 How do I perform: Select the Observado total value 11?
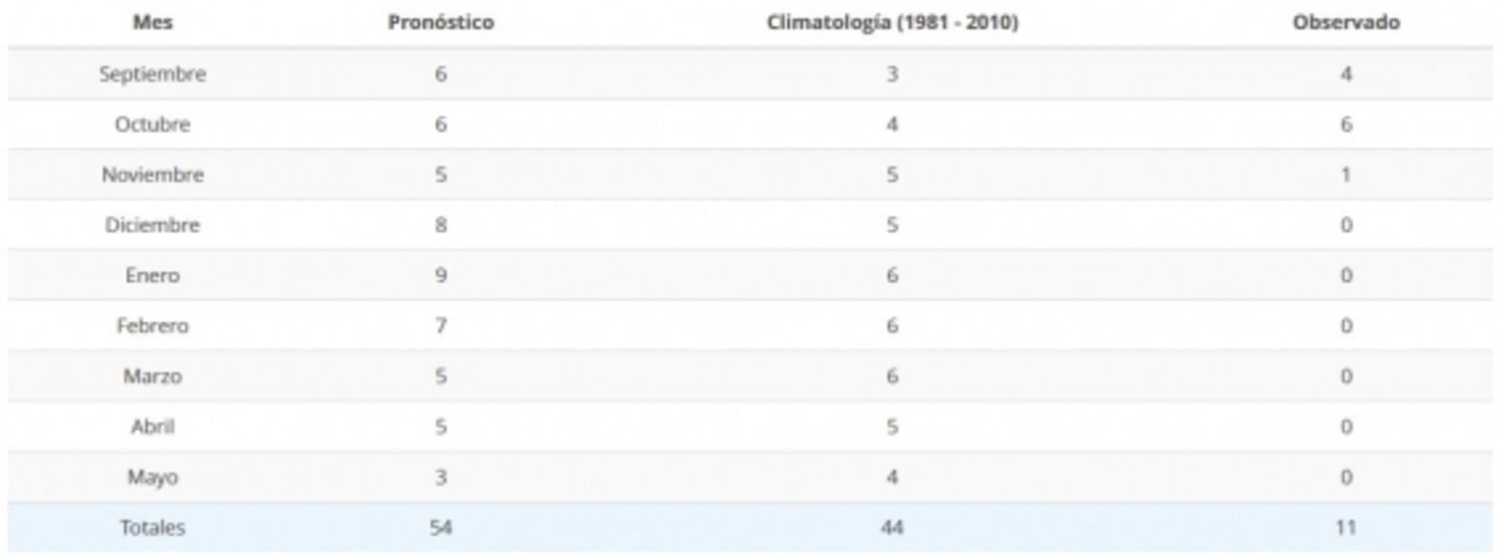(1345, 527)
